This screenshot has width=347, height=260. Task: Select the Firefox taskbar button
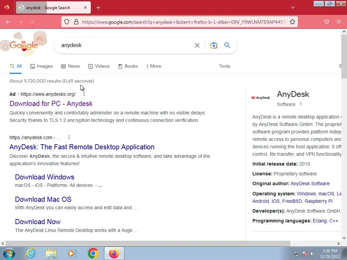click(x=114, y=253)
